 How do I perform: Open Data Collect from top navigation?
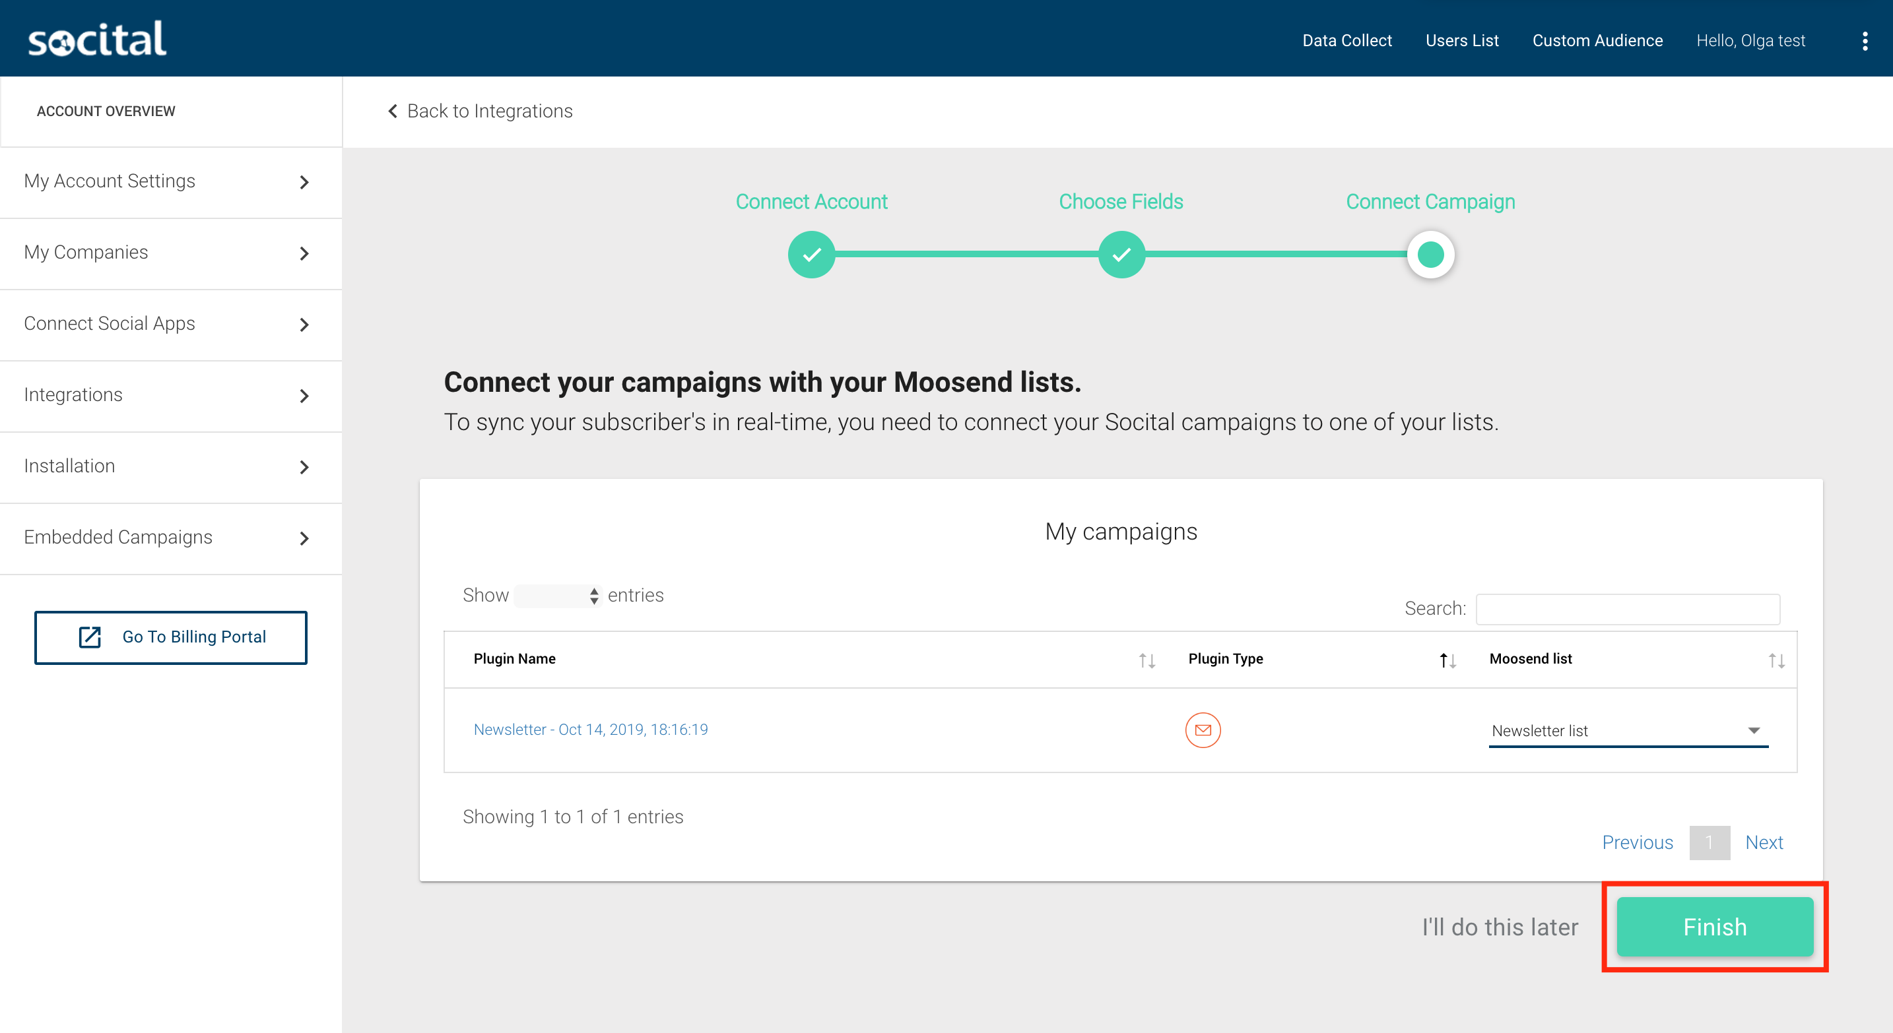(x=1346, y=41)
